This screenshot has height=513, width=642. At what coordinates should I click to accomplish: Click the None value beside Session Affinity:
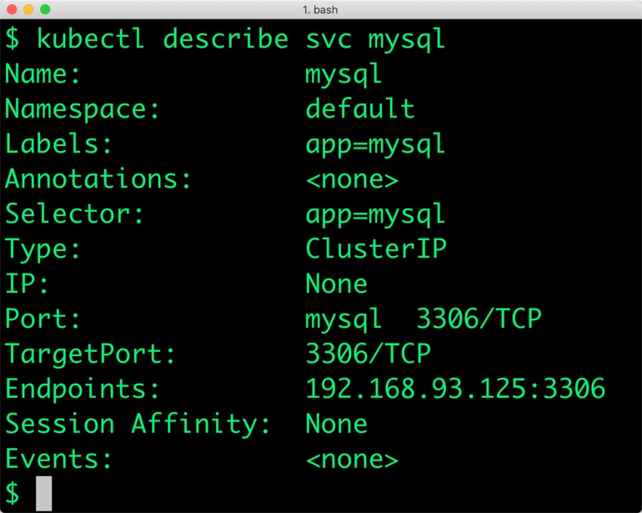336,425
